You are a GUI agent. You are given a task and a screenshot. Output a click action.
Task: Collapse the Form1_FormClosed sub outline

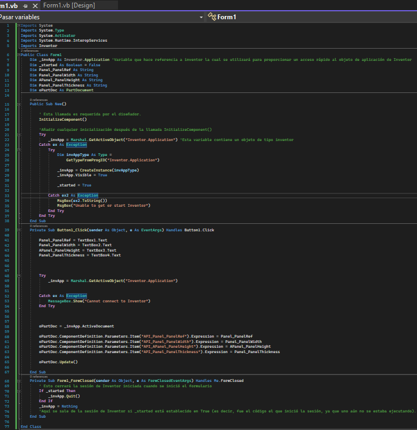[x=19, y=381]
